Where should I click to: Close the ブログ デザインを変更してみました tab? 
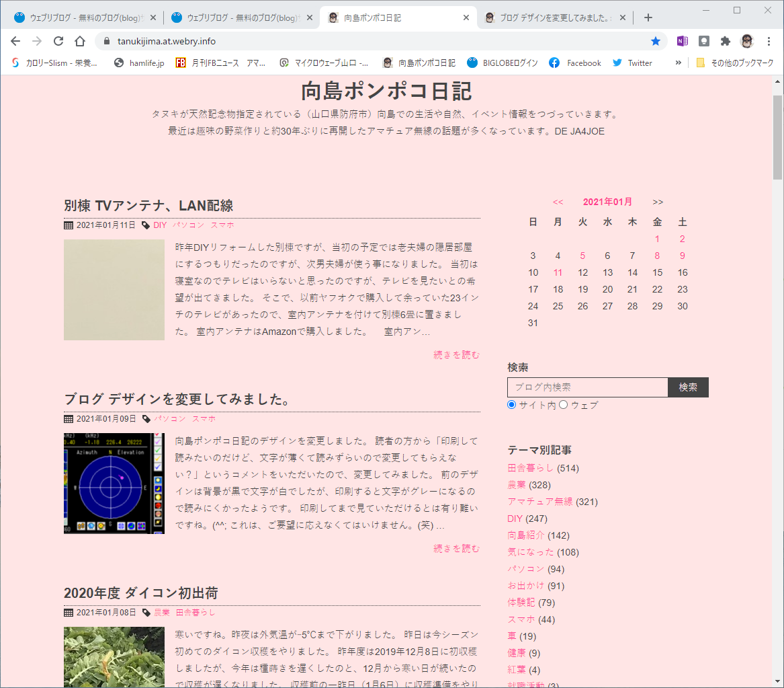click(623, 17)
